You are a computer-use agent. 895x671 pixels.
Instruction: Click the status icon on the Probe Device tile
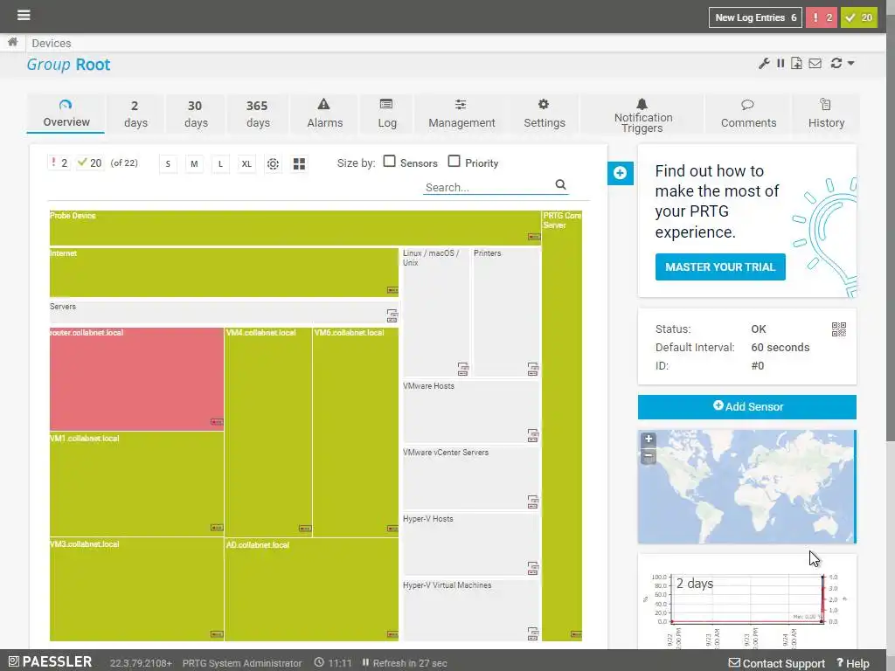(x=534, y=237)
